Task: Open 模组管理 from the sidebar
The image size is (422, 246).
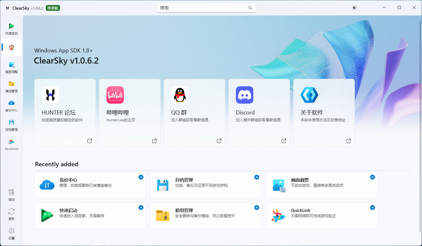Action: [x=12, y=86]
